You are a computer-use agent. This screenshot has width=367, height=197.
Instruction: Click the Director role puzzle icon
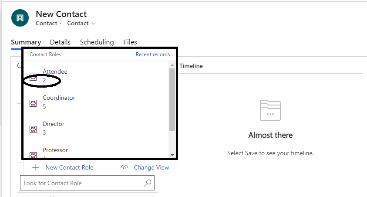point(33,129)
